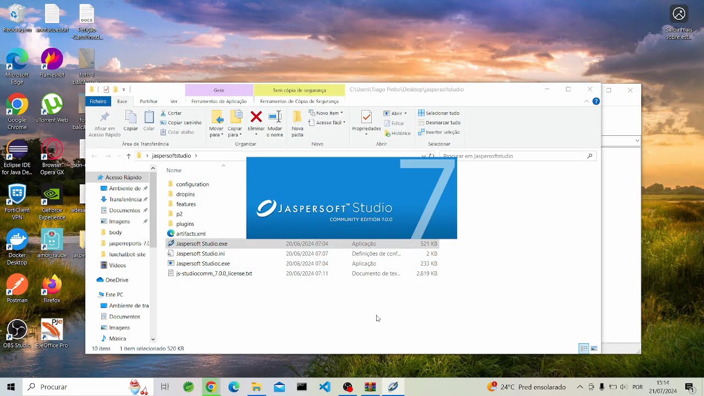Open Chrome from the taskbar
This screenshot has height=396, width=704.
click(x=211, y=387)
